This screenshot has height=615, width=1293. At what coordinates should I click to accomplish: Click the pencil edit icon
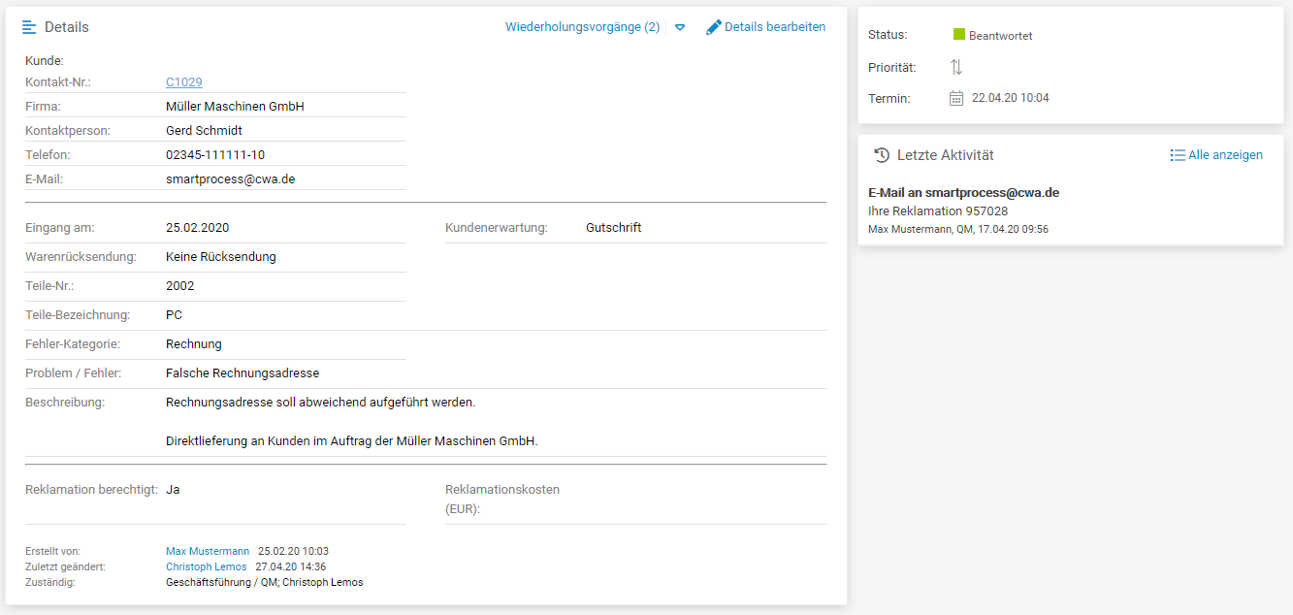(x=714, y=27)
